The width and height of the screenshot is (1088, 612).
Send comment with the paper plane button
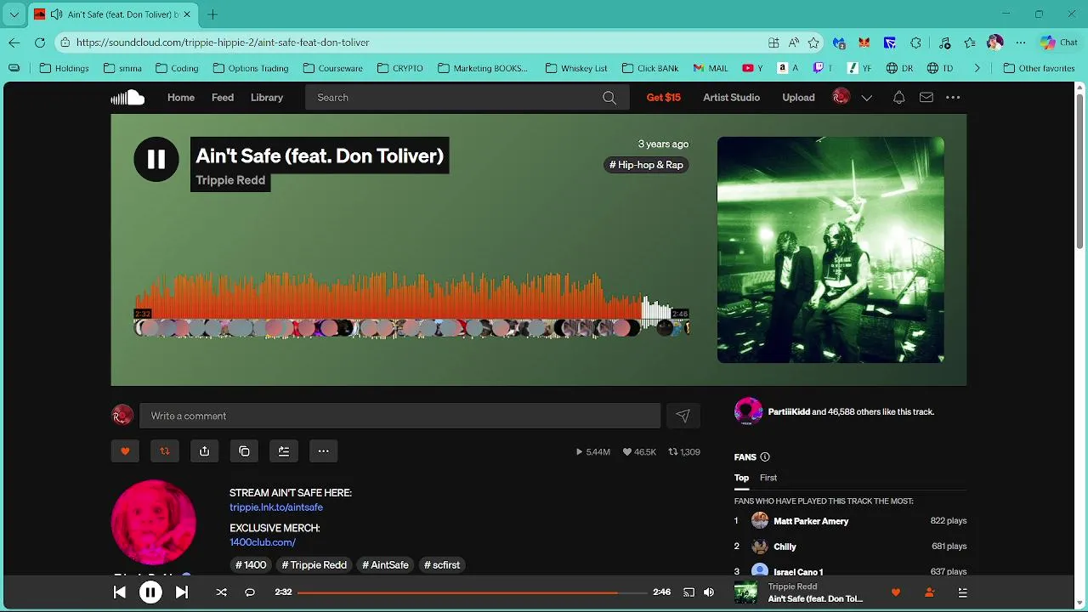pos(683,416)
